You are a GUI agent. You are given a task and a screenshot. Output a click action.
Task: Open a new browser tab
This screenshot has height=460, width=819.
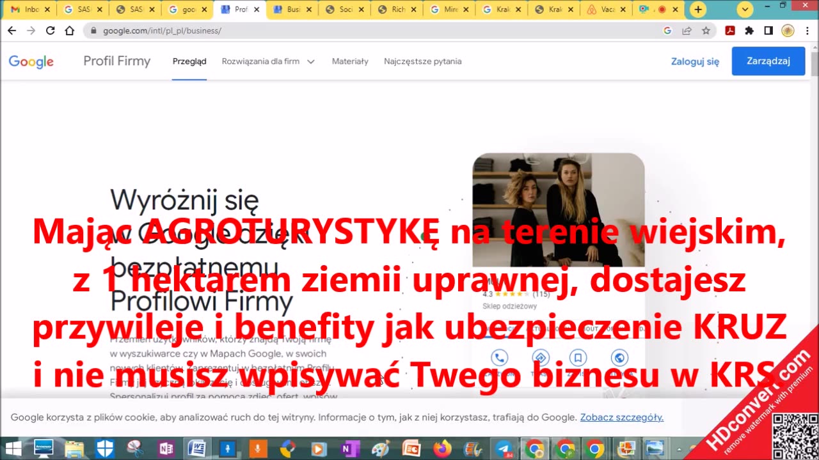pyautogui.click(x=698, y=10)
